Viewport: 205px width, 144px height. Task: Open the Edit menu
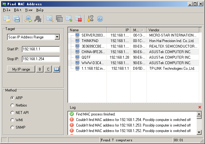pos(18,10)
